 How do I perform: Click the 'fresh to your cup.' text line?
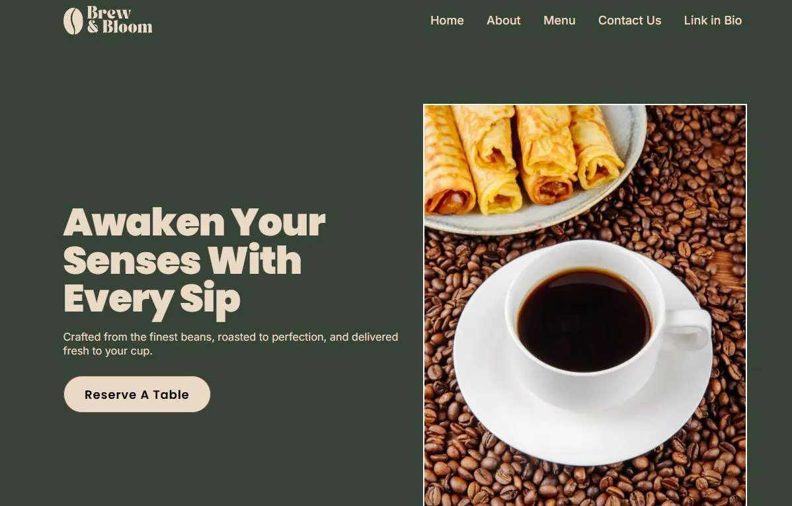108,351
